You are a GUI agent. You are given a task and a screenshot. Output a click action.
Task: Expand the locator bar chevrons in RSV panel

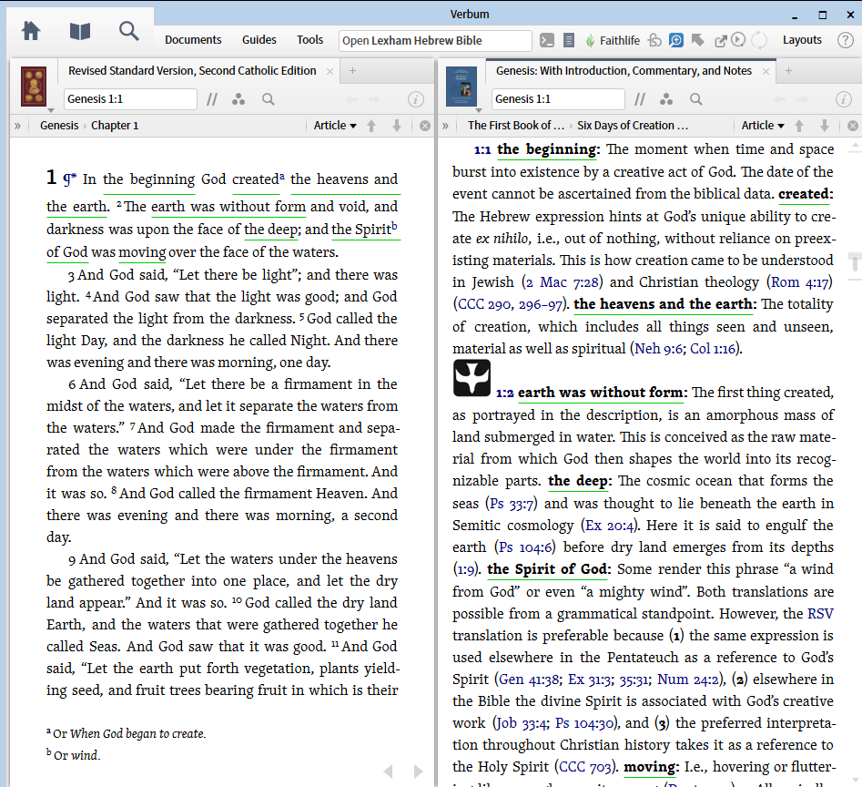[x=17, y=126]
